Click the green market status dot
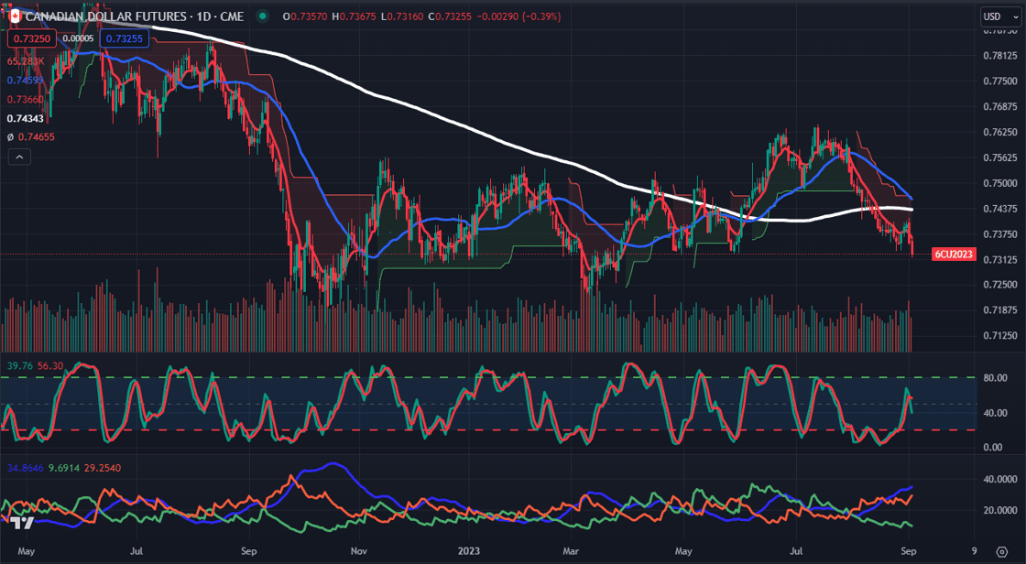Viewport: 1026px width, 564px height. pyautogui.click(x=262, y=16)
